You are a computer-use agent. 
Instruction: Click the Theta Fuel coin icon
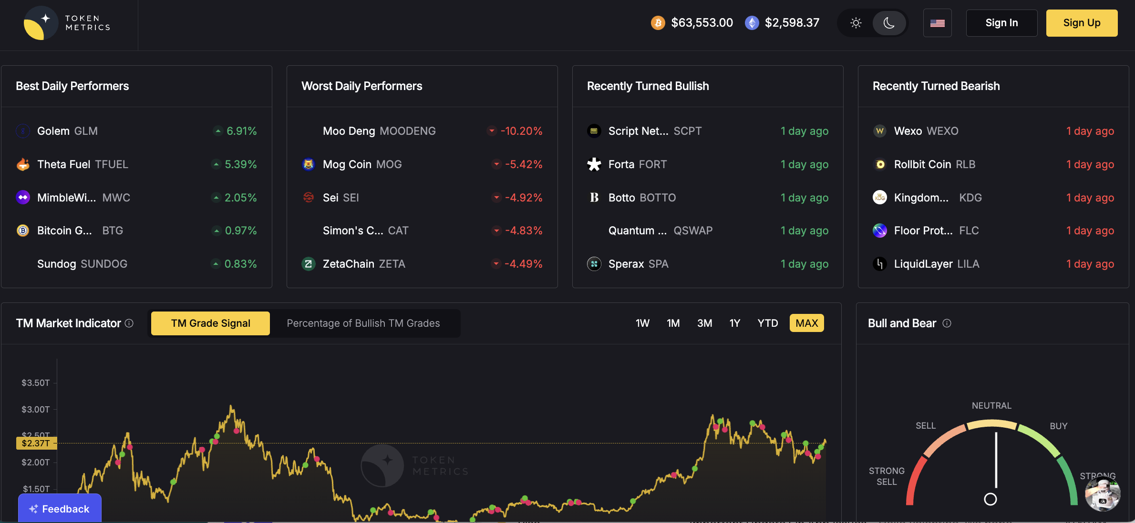(x=23, y=164)
